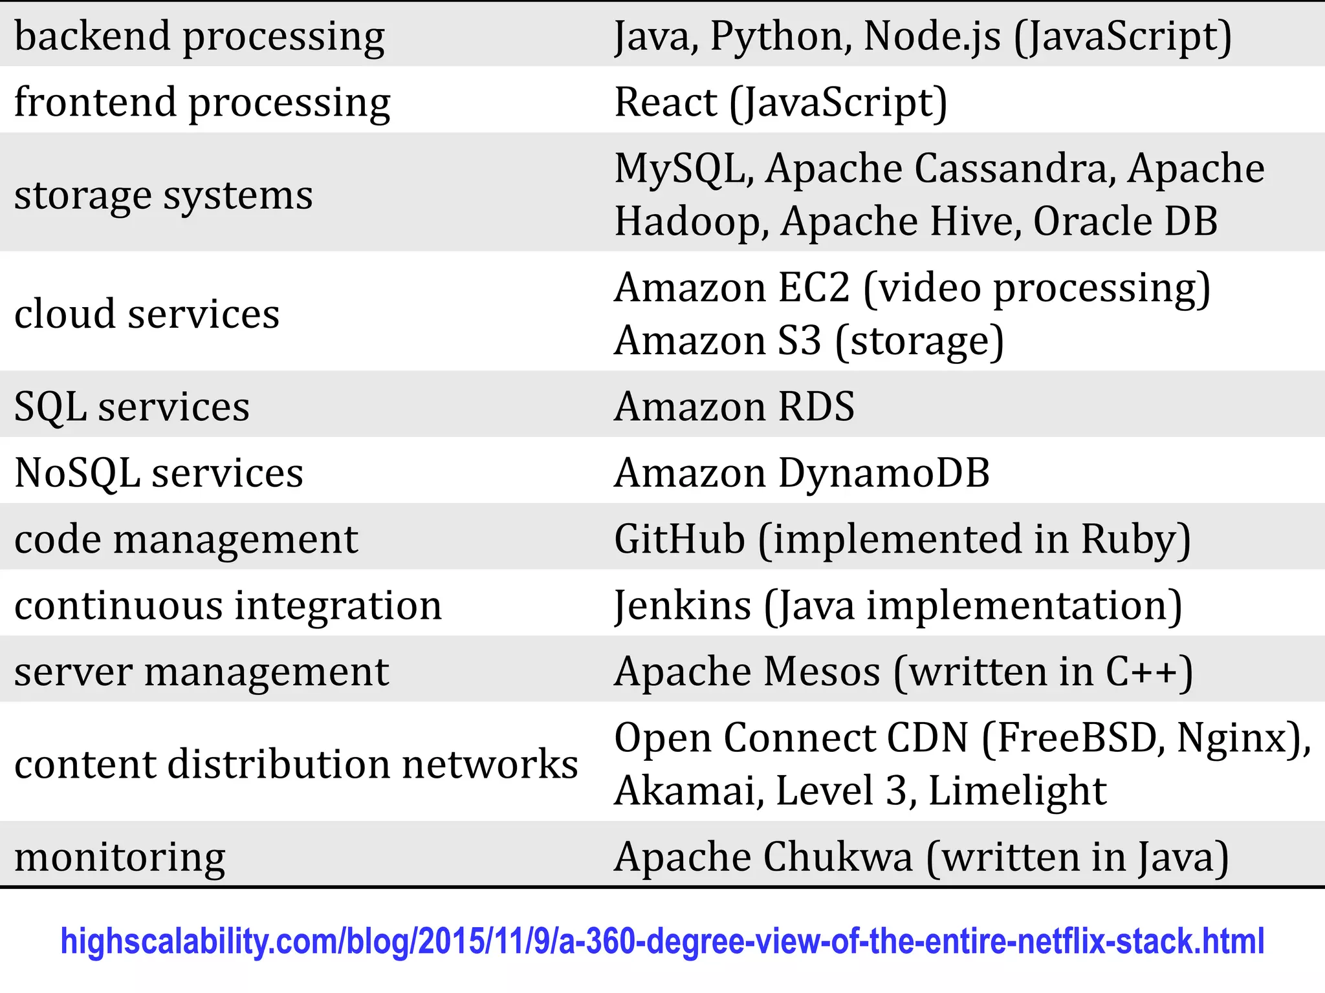Select the 'server management' label

coord(201,672)
